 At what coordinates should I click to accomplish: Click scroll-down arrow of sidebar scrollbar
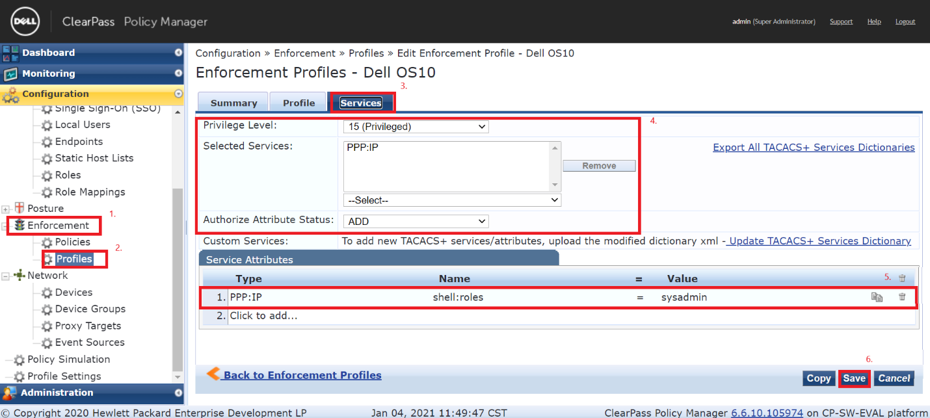[178, 377]
